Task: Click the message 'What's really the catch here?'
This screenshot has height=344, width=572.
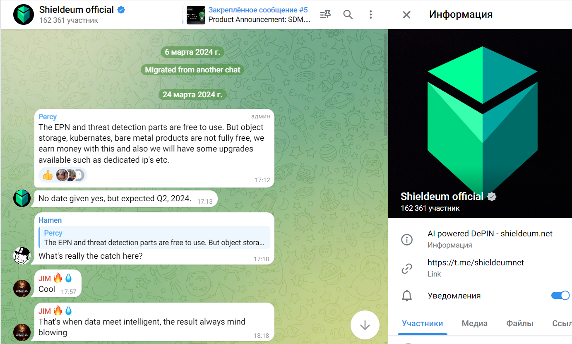Action: (x=91, y=256)
